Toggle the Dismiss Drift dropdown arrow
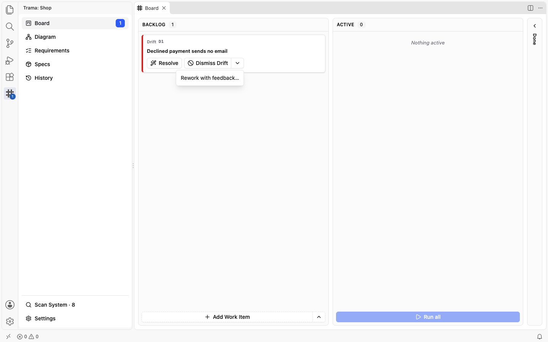Screen dimensions: 548x342 click(237, 63)
